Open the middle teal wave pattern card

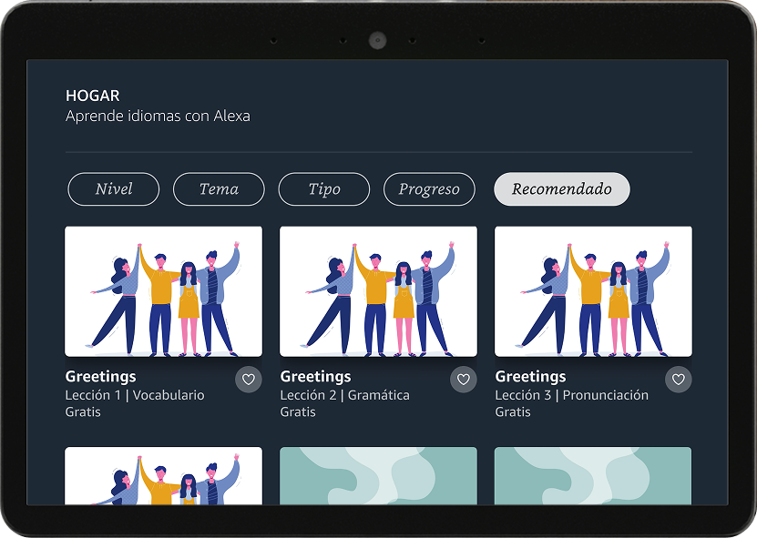(379, 476)
